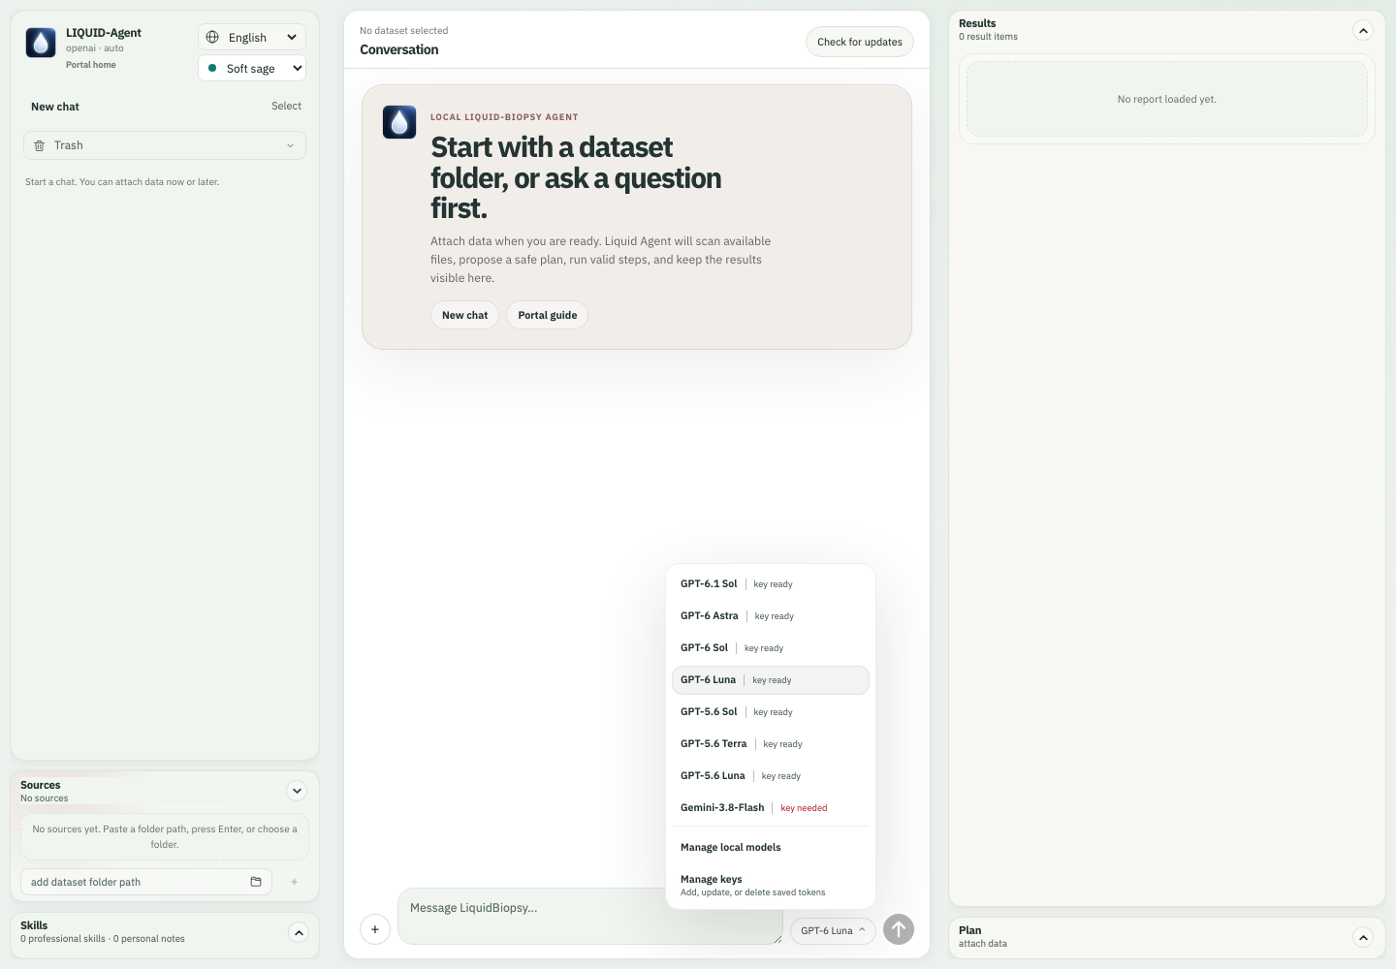The width and height of the screenshot is (1396, 969).
Task: Select GPT-5.6 Terra model
Action: 771,744
